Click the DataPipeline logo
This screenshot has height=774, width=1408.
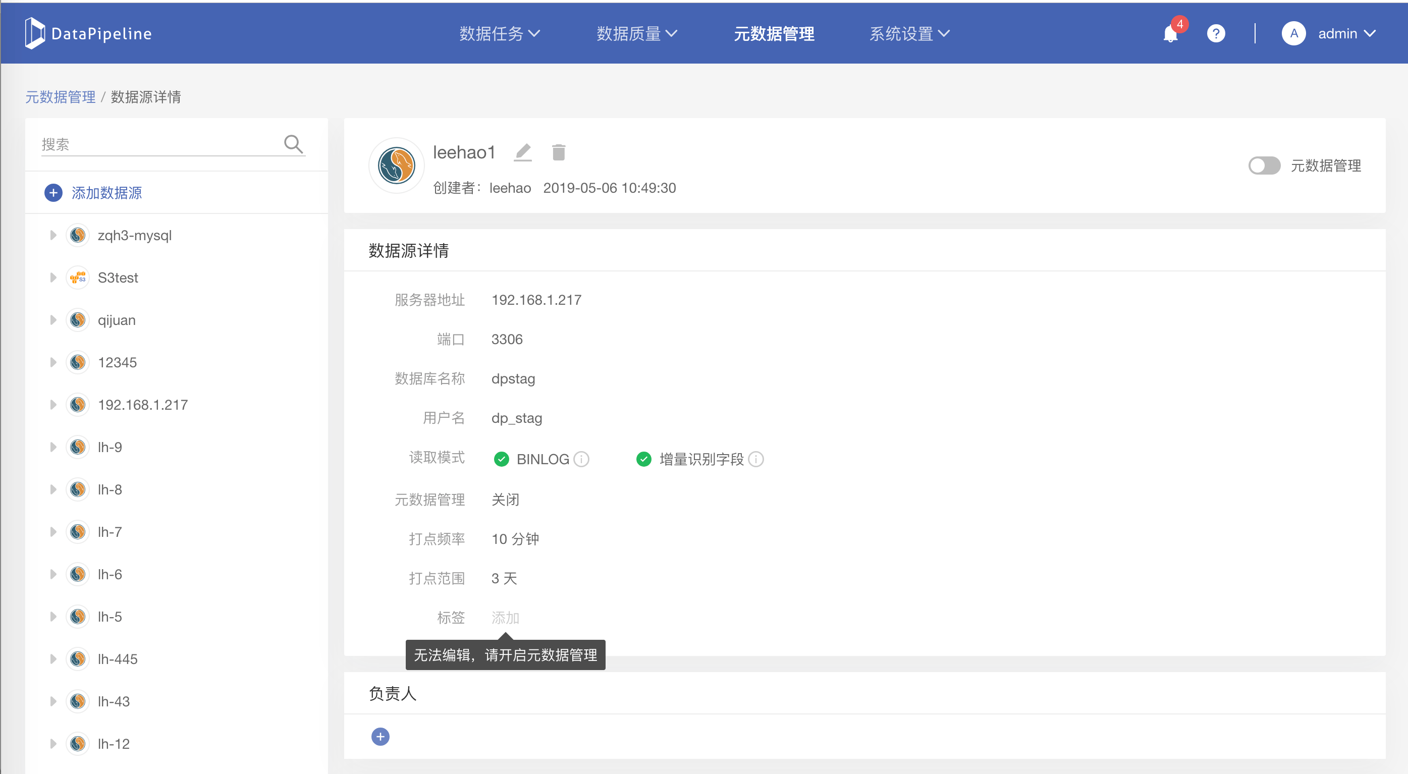coord(88,33)
